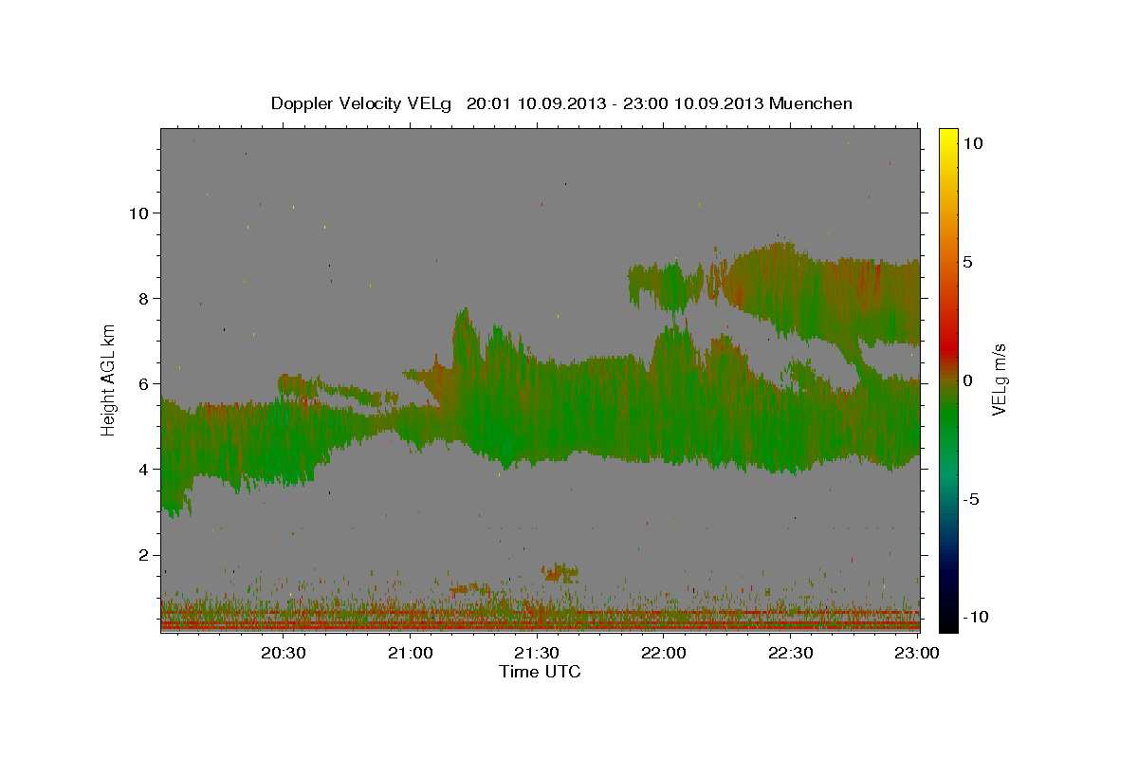Click the height axis label 4
Screen dimensions: 1138x759
coord(143,470)
